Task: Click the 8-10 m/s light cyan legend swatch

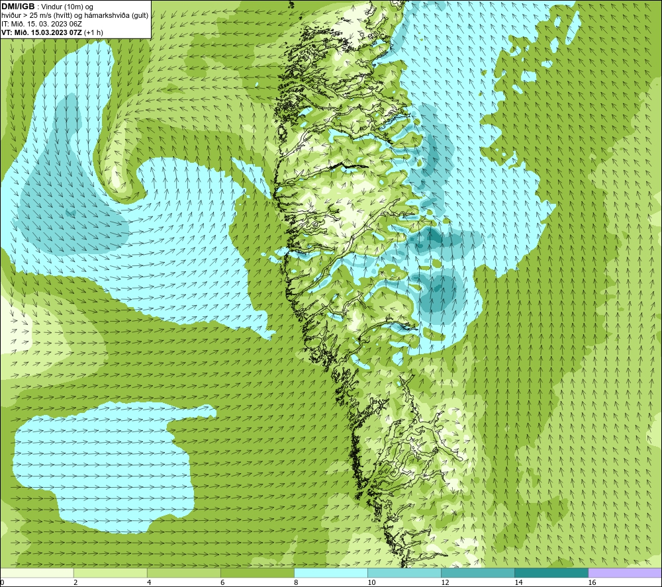Action: (330, 572)
